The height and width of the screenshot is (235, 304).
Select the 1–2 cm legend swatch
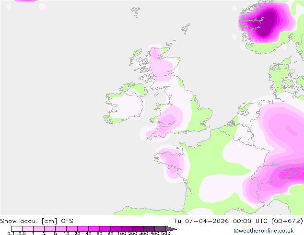click(39, 229)
